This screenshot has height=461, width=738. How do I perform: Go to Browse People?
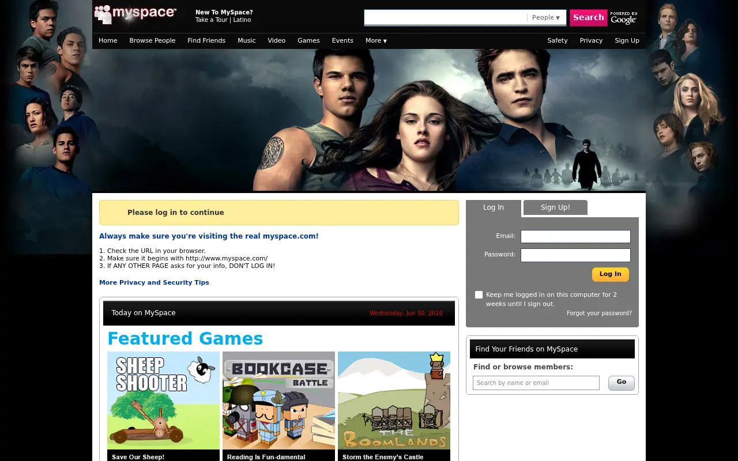[152, 41]
